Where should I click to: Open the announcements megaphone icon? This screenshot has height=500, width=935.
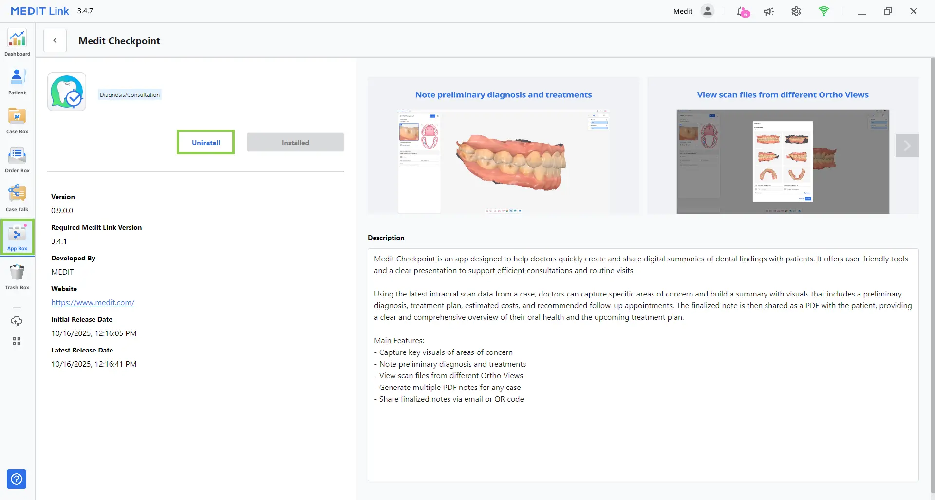click(x=769, y=11)
